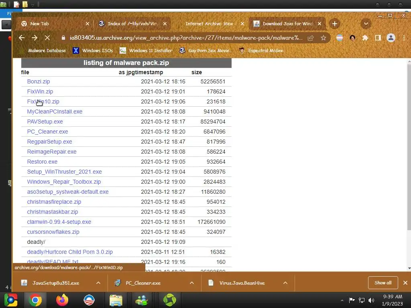Click the Start button on taskbar
The height and width of the screenshot is (308, 411).
point(11,300)
